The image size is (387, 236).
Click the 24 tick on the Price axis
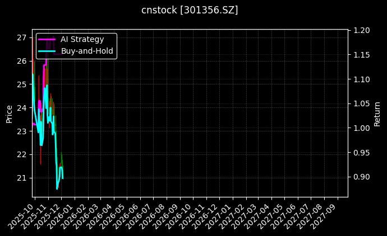pyautogui.click(x=21, y=107)
